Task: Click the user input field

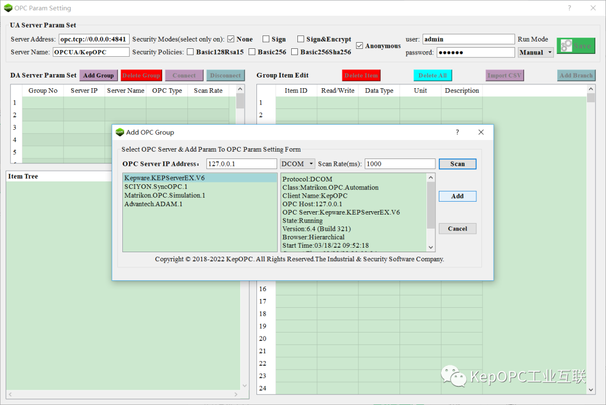Action: click(x=469, y=39)
